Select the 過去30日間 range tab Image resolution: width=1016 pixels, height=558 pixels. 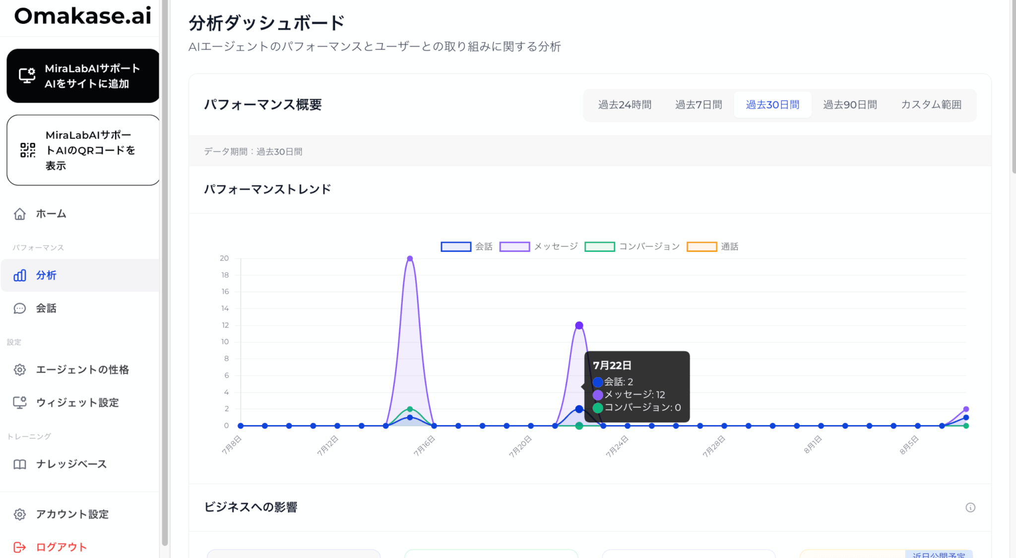click(772, 105)
